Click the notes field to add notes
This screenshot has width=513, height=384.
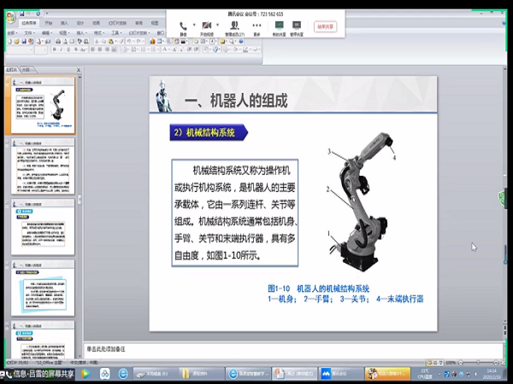point(293,349)
